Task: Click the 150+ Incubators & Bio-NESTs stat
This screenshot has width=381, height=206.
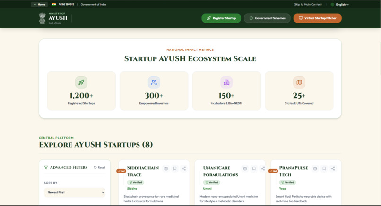Action: point(226,91)
